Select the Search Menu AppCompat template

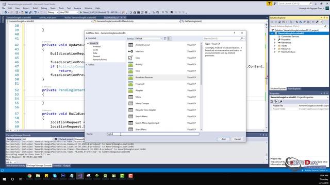coord(163,123)
